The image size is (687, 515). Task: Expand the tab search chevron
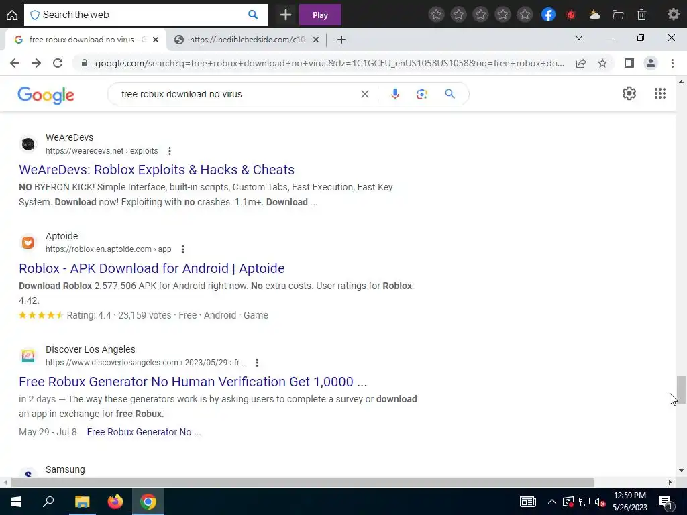click(579, 38)
